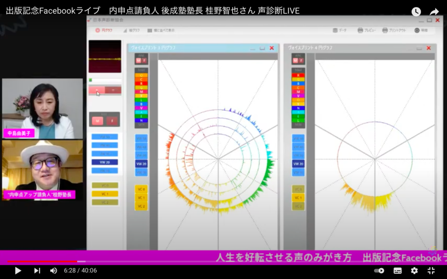
Task: Switch to the bar graph toolbar tab
Action: tap(131, 31)
